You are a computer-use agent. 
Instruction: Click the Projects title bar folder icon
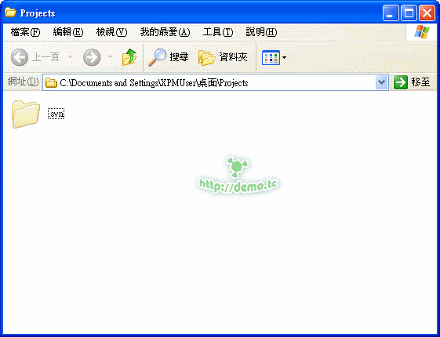[10, 13]
